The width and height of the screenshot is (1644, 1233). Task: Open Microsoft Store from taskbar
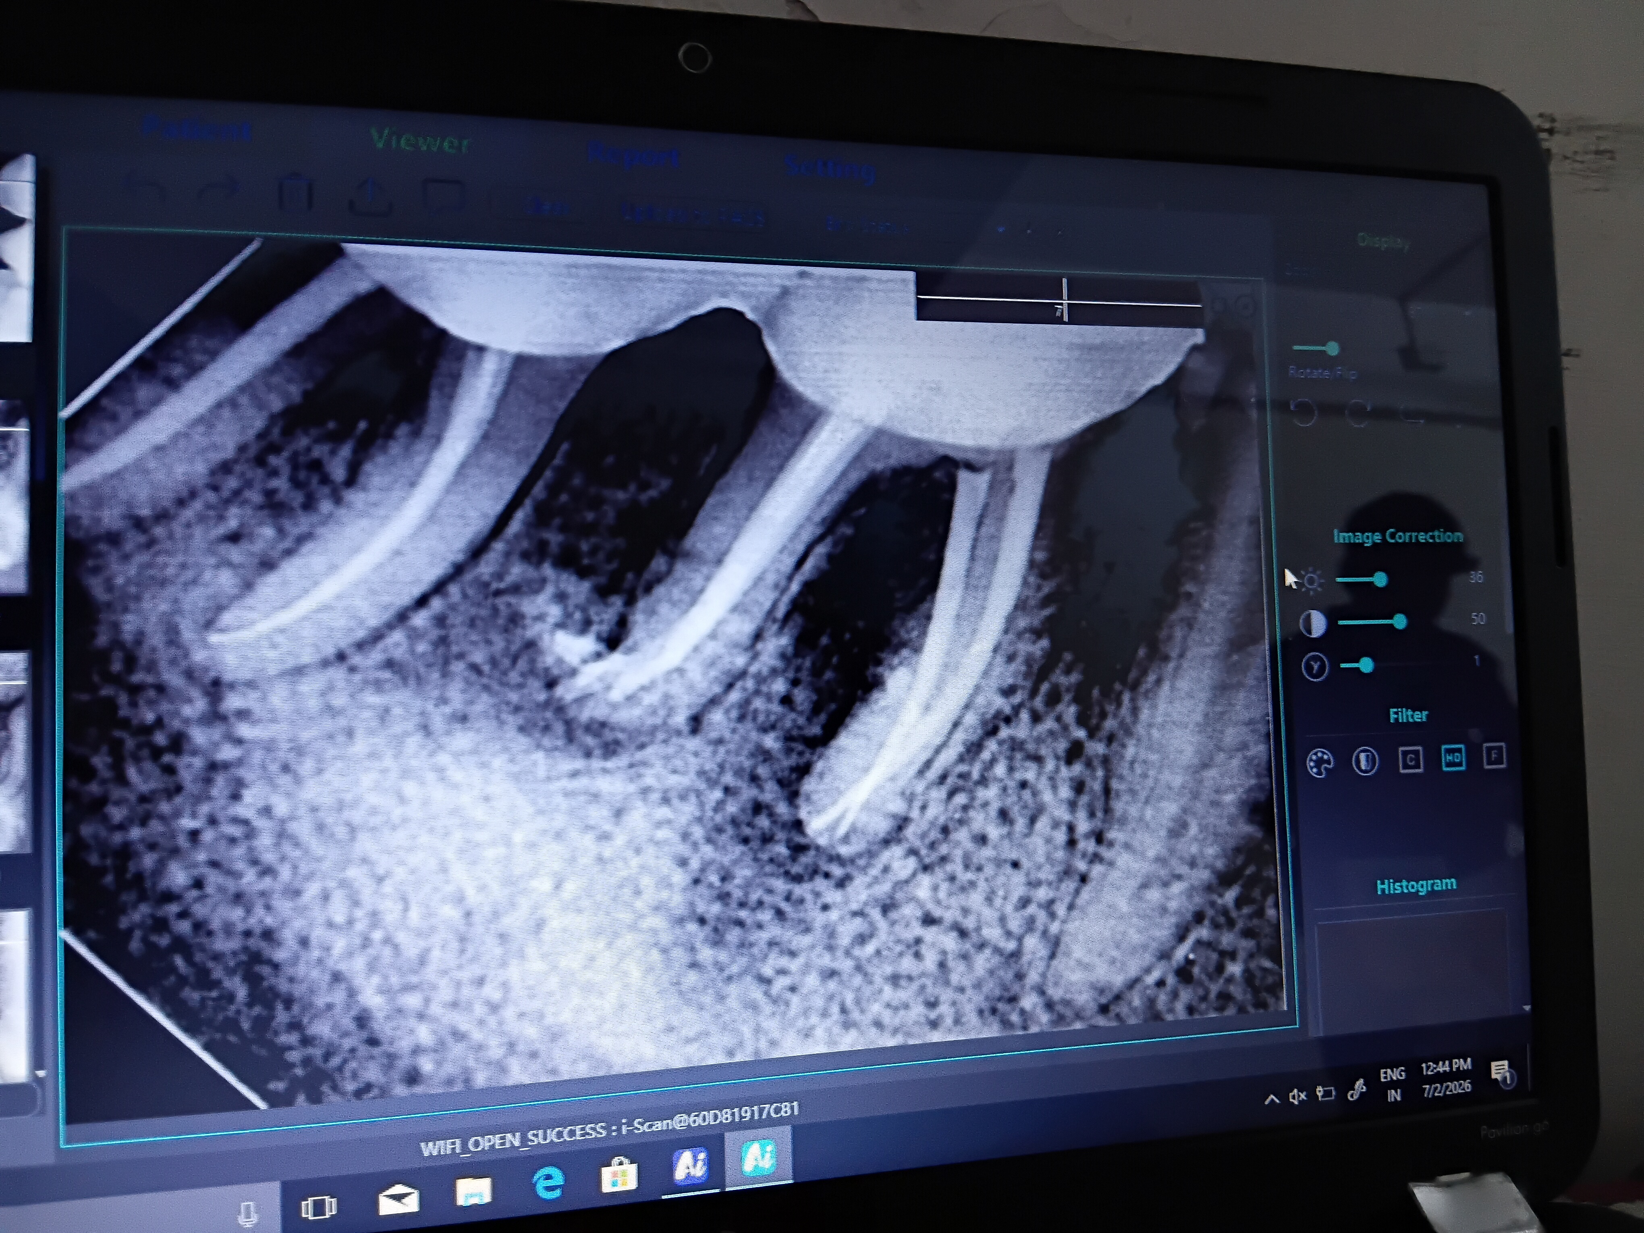[x=619, y=1175]
